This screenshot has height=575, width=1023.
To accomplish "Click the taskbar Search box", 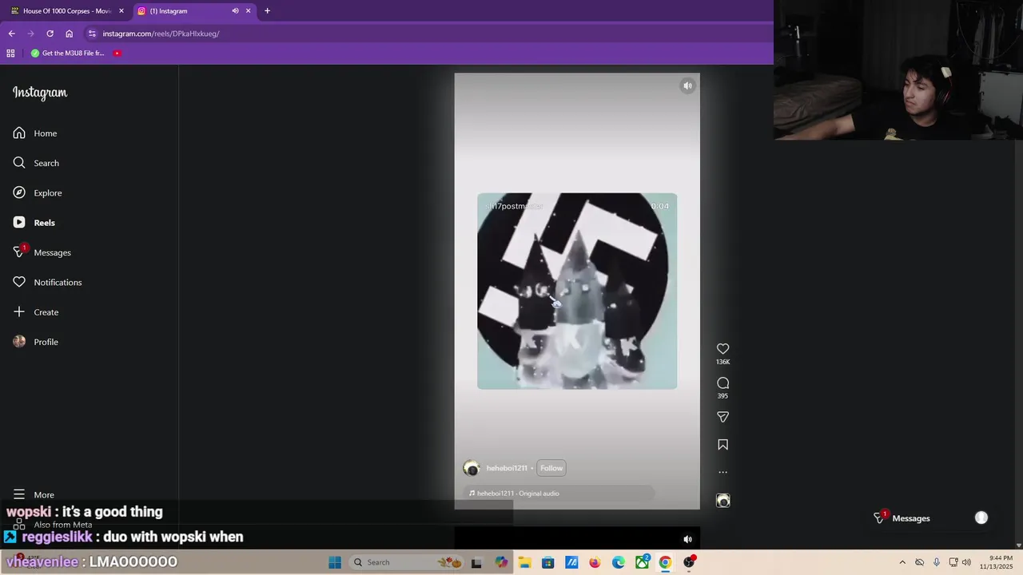I will [408, 562].
